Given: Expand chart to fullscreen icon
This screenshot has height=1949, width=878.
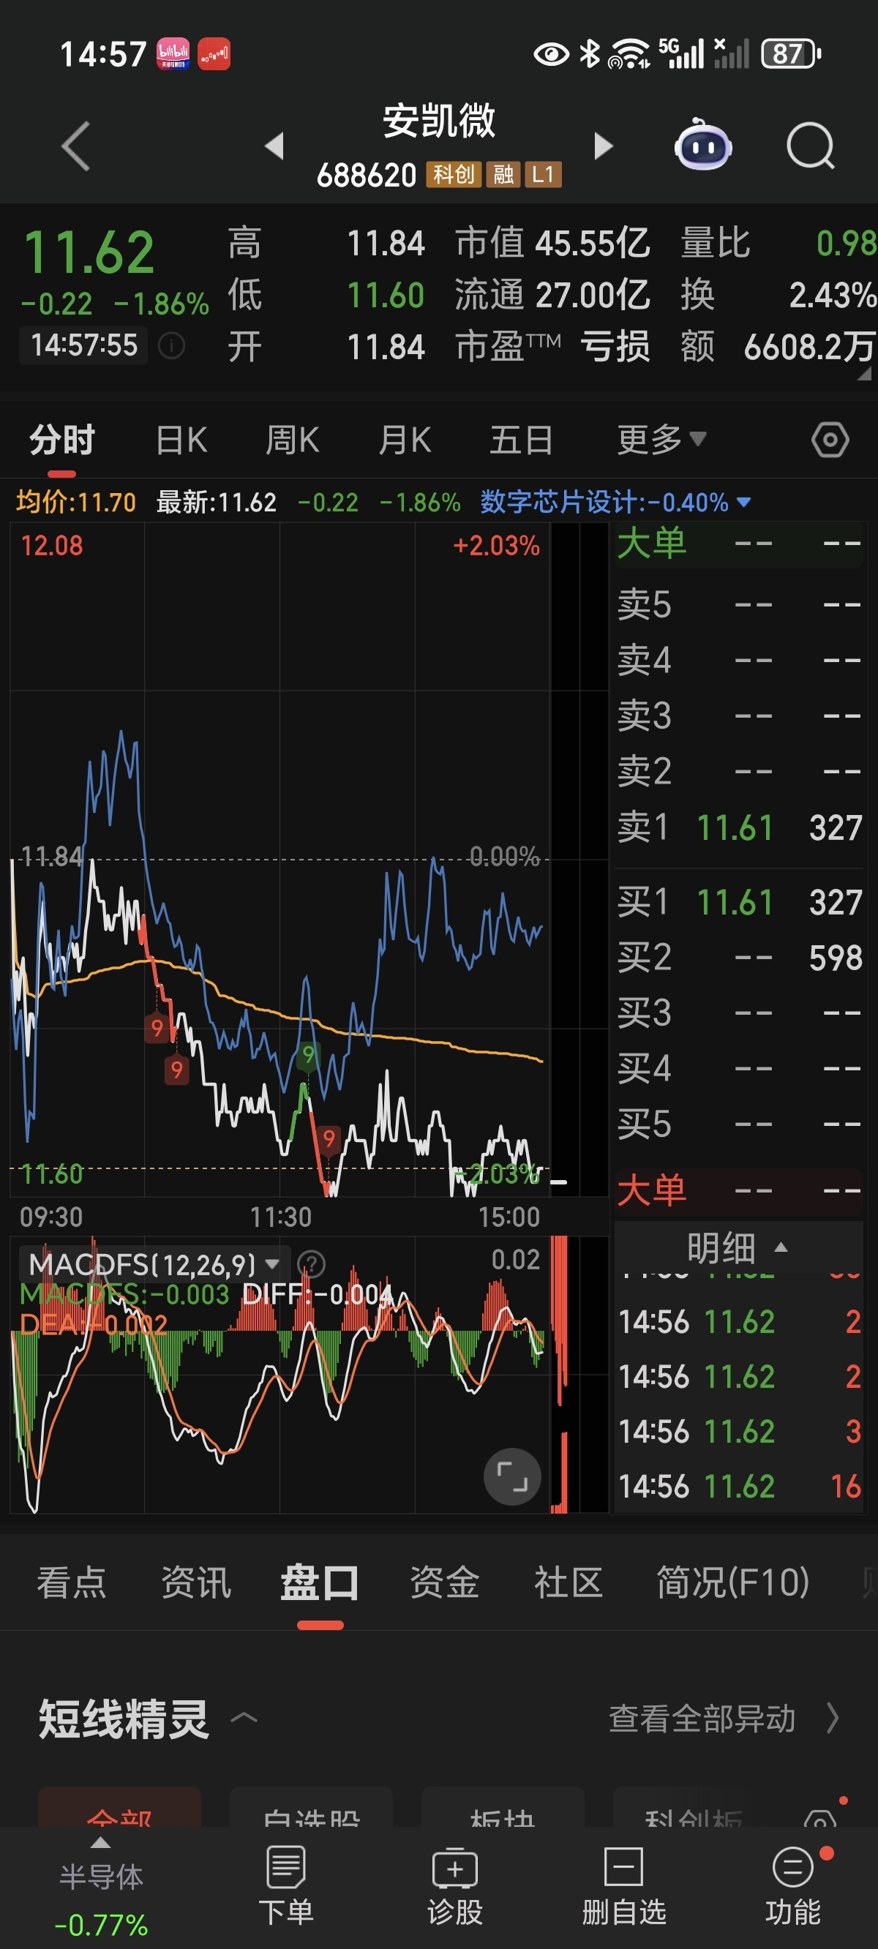Looking at the screenshot, I should click(511, 1476).
